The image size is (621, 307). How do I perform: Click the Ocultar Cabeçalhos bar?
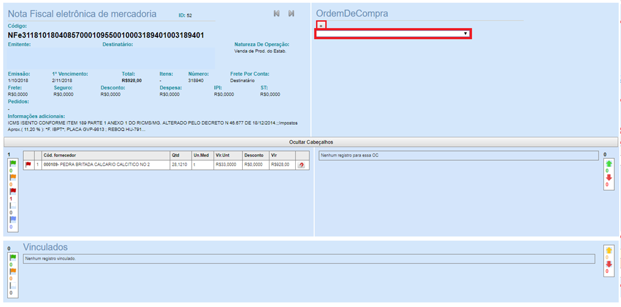(x=310, y=142)
